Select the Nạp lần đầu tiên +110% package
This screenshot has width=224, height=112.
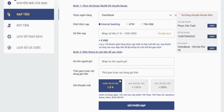point(136,85)
